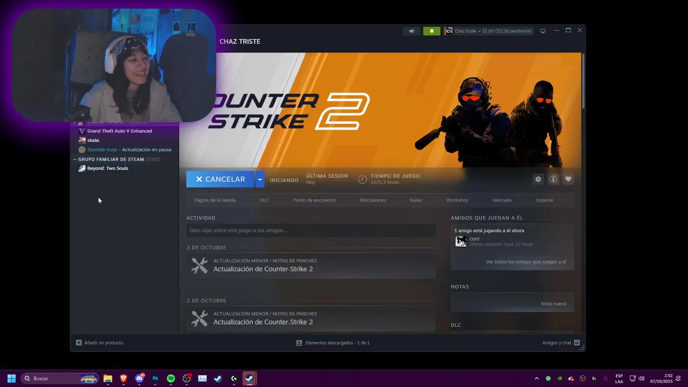Open friend coni's profile

click(474, 239)
